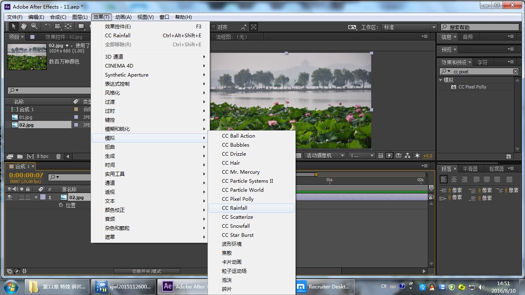Click the +0.0 exposure value
The height and width of the screenshot is (295, 525).
coord(427,156)
